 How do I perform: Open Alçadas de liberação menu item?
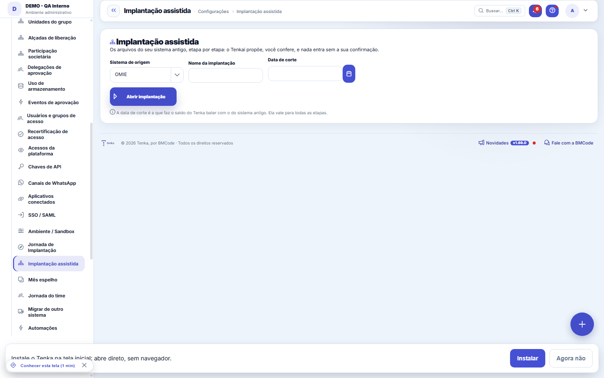49,38
